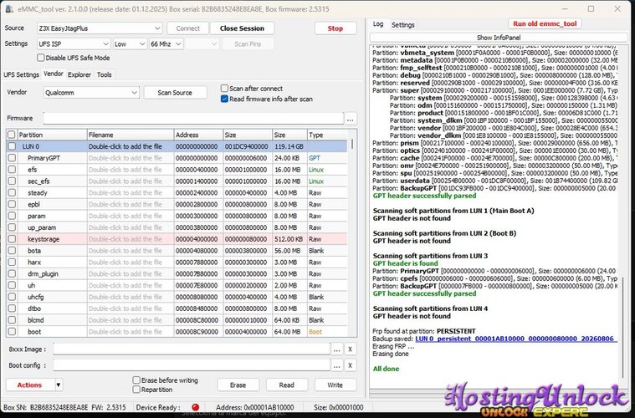Click the Firmware path input field
Viewport: 635px width, 418px height.
pos(193,119)
